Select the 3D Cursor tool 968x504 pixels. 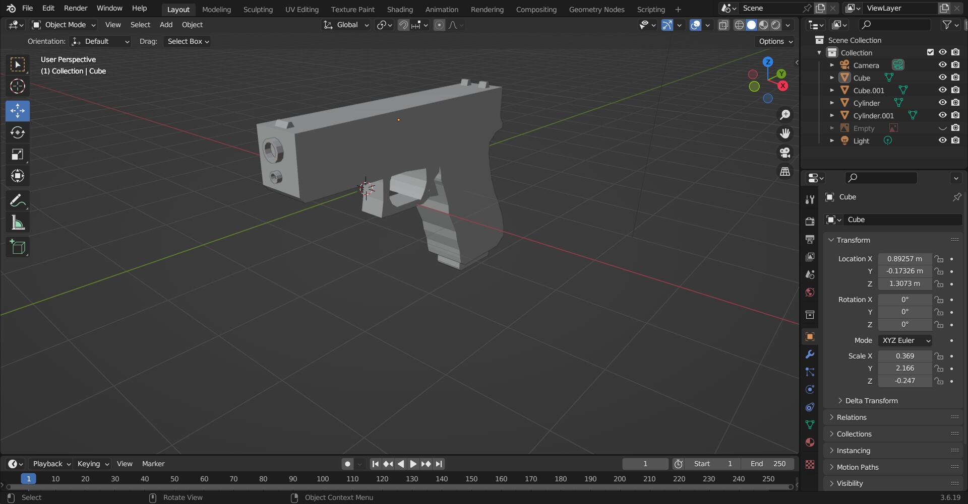coord(18,87)
